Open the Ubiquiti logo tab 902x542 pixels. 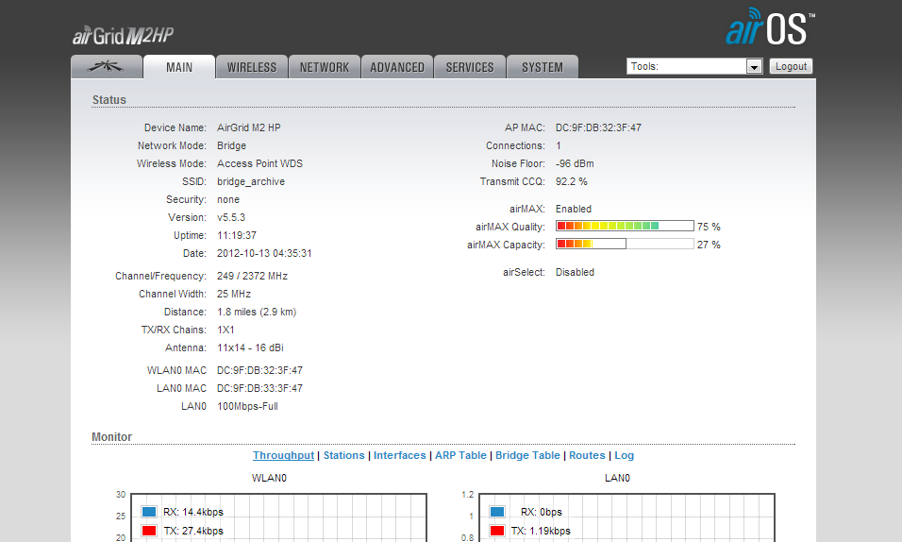(x=107, y=67)
